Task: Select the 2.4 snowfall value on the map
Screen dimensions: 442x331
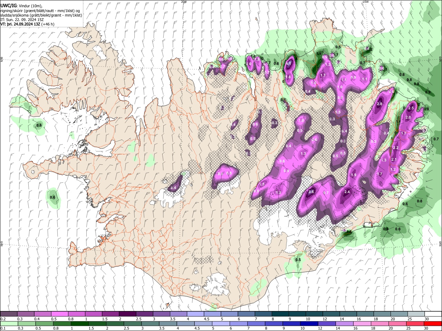Action: pos(347,192)
